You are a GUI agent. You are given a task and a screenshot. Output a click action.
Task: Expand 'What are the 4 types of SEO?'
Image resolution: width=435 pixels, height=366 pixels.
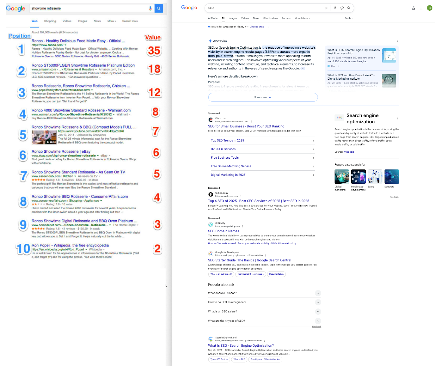[265, 321]
